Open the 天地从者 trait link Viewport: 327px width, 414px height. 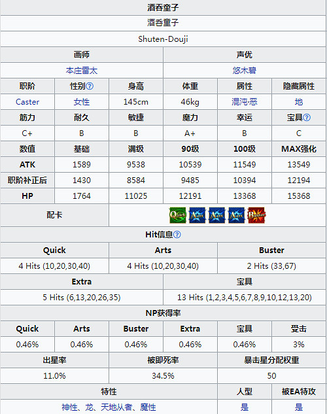[x=116, y=407]
